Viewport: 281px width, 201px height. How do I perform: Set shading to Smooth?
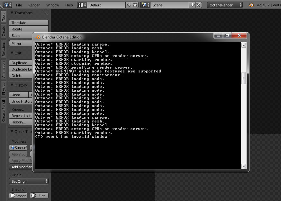[18, 196]
